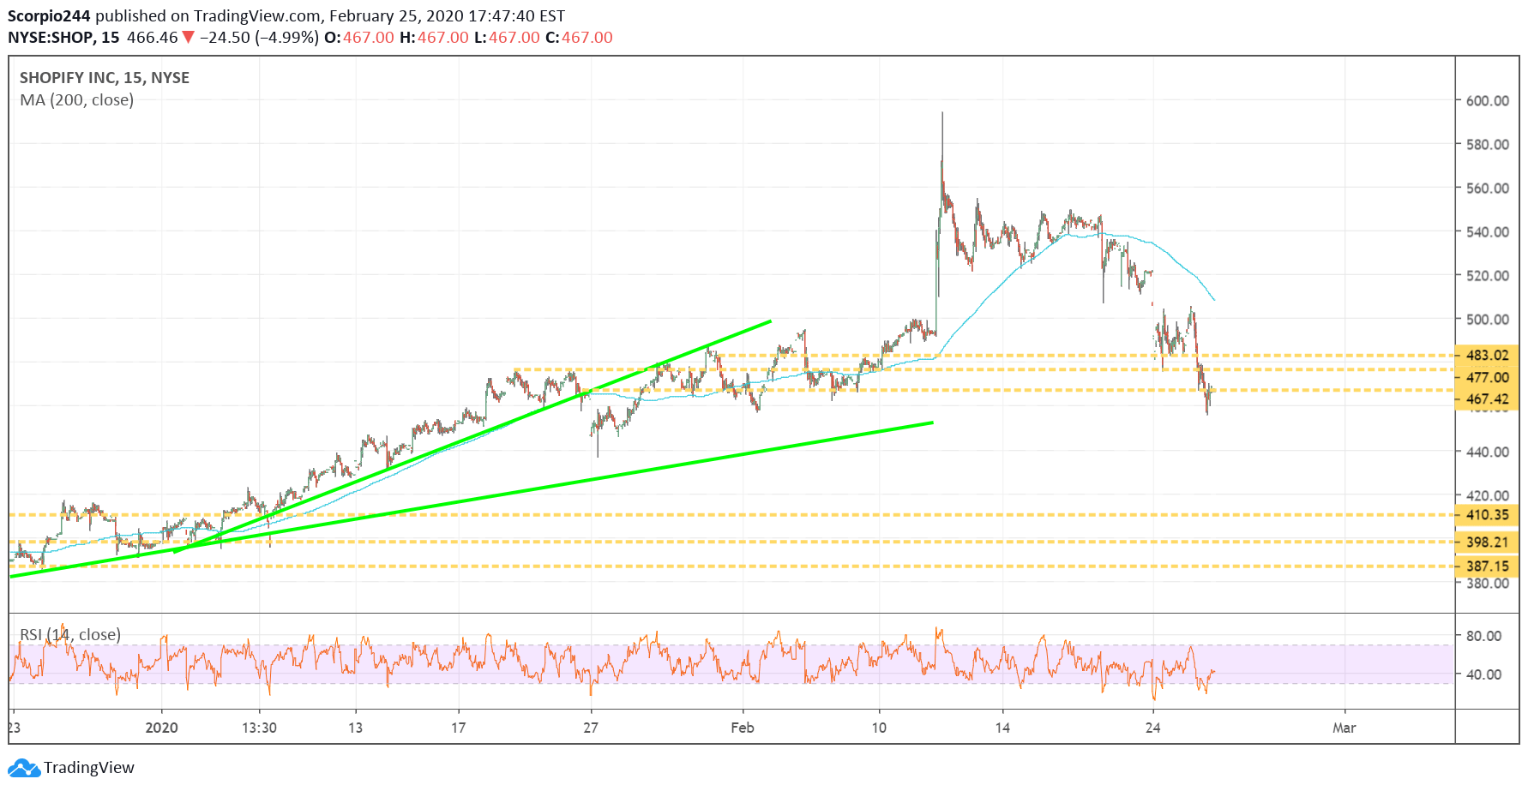The height and width of the screenshot is (791, 1528).
Task: Click the 13:30 time axis label
Action: tap(259, 728)
